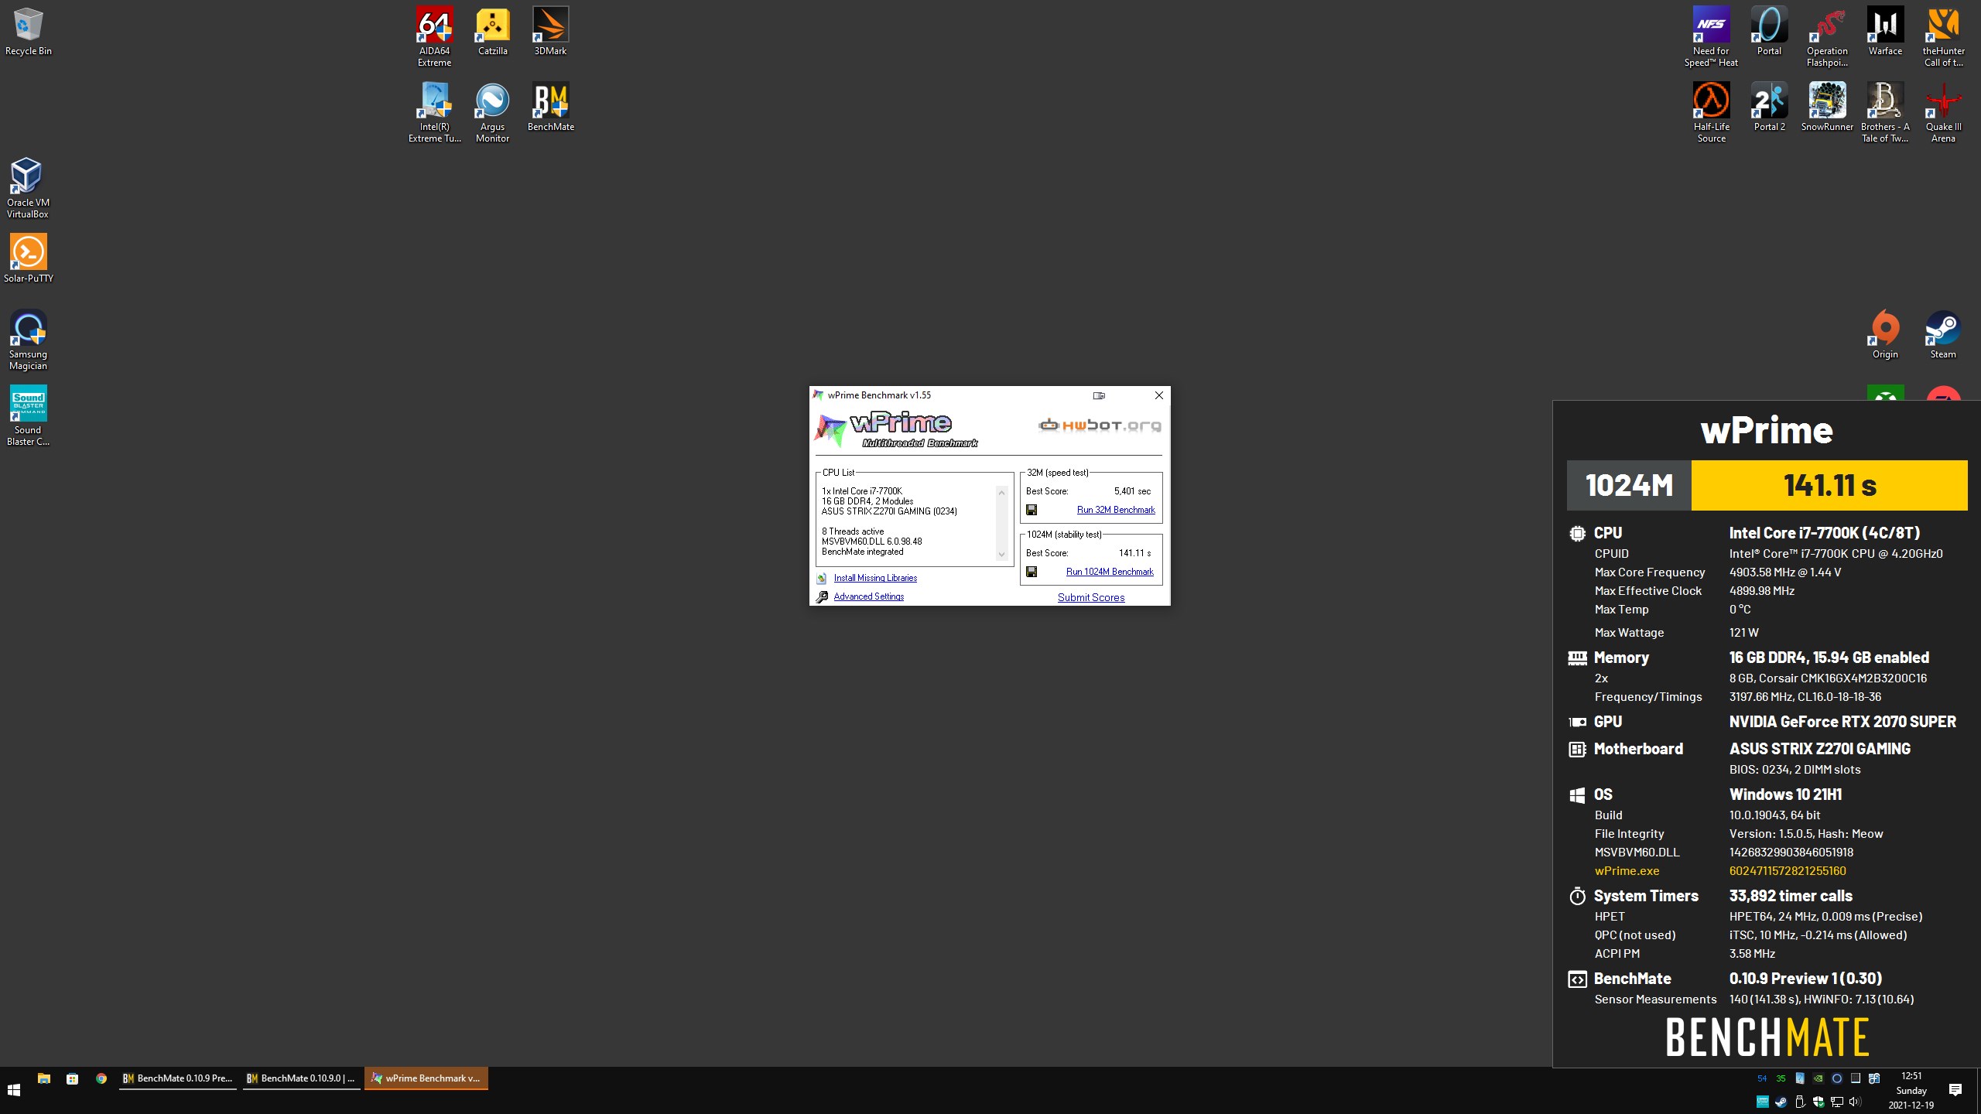Open the taskbar clock showing 12:51
1981x1114 pixels.
coord(1911,1091)
